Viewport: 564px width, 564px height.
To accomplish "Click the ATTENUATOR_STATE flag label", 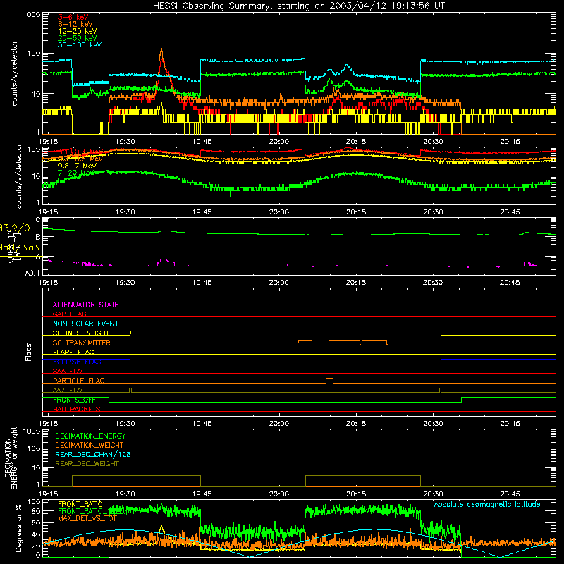I will point(85,305).
